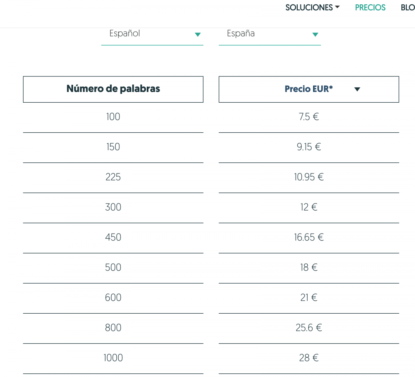The height and width of the screenshot is (377, 415).
Task: Click the 12 € price for 300 words
Action: (308, 207)
